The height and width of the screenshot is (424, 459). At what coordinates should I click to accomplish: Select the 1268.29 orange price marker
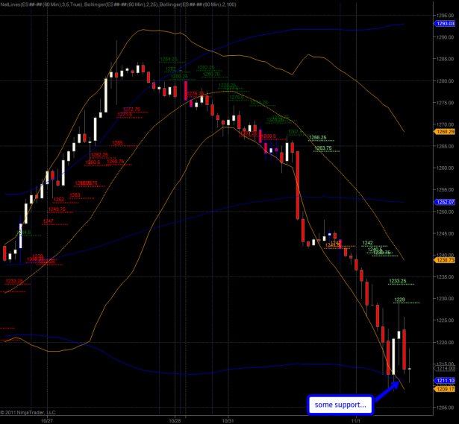(445, 132)
